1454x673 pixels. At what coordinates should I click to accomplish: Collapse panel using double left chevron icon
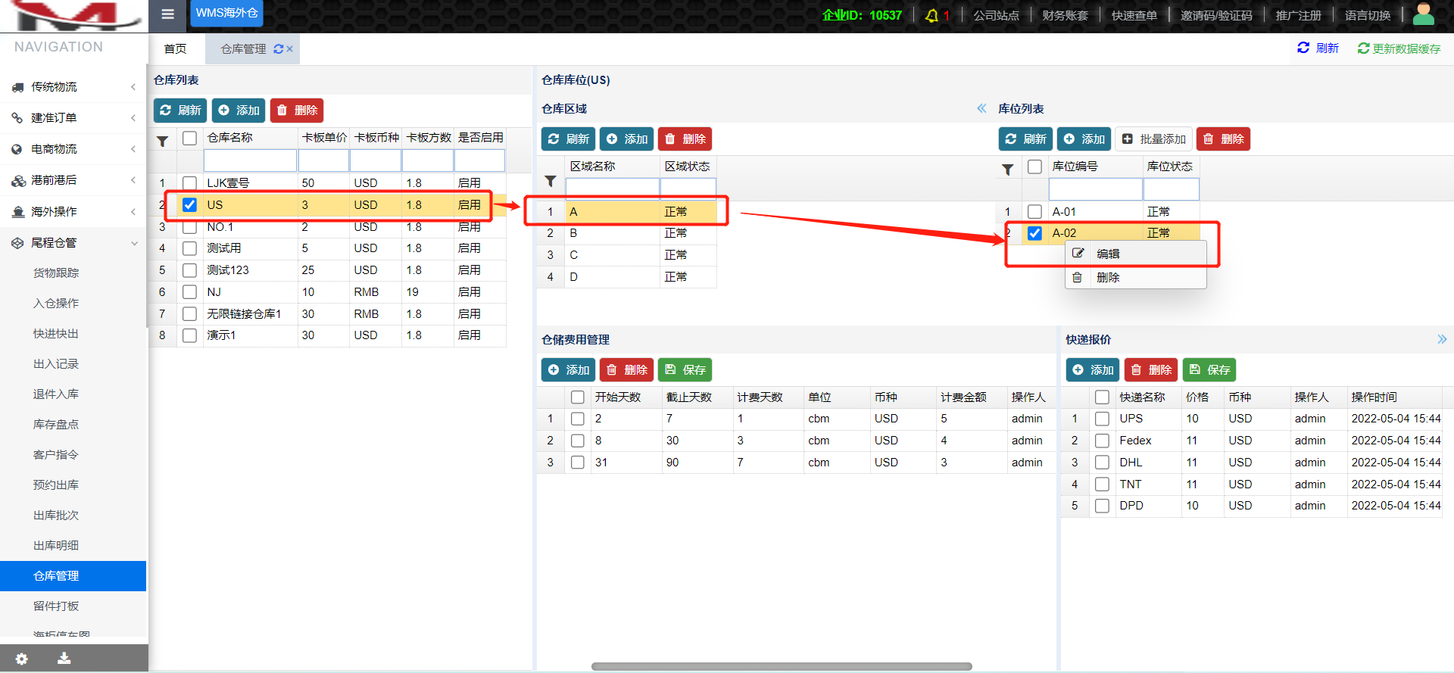pyautogui.click(x=981, y=108)
